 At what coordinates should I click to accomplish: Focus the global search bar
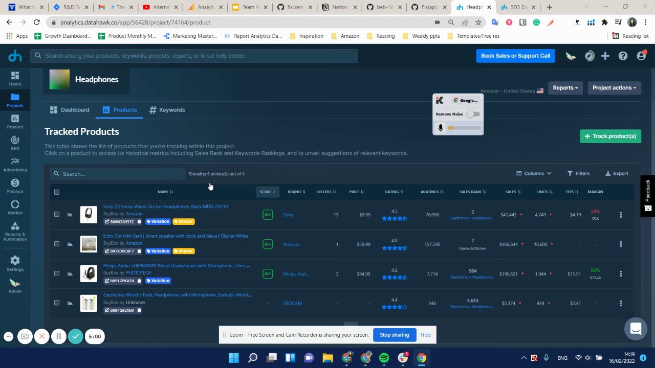tap(194, 56)
